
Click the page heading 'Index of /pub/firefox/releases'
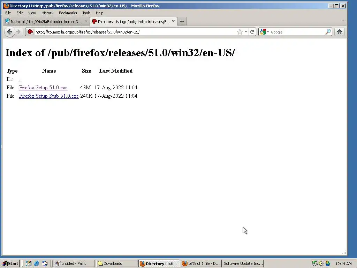pos(120,53)
